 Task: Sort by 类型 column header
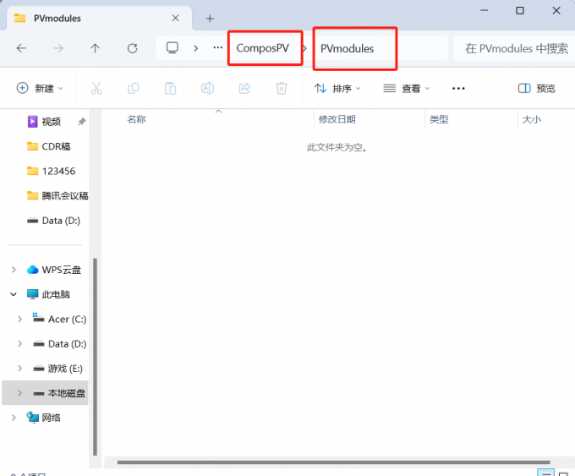(439, 119)
